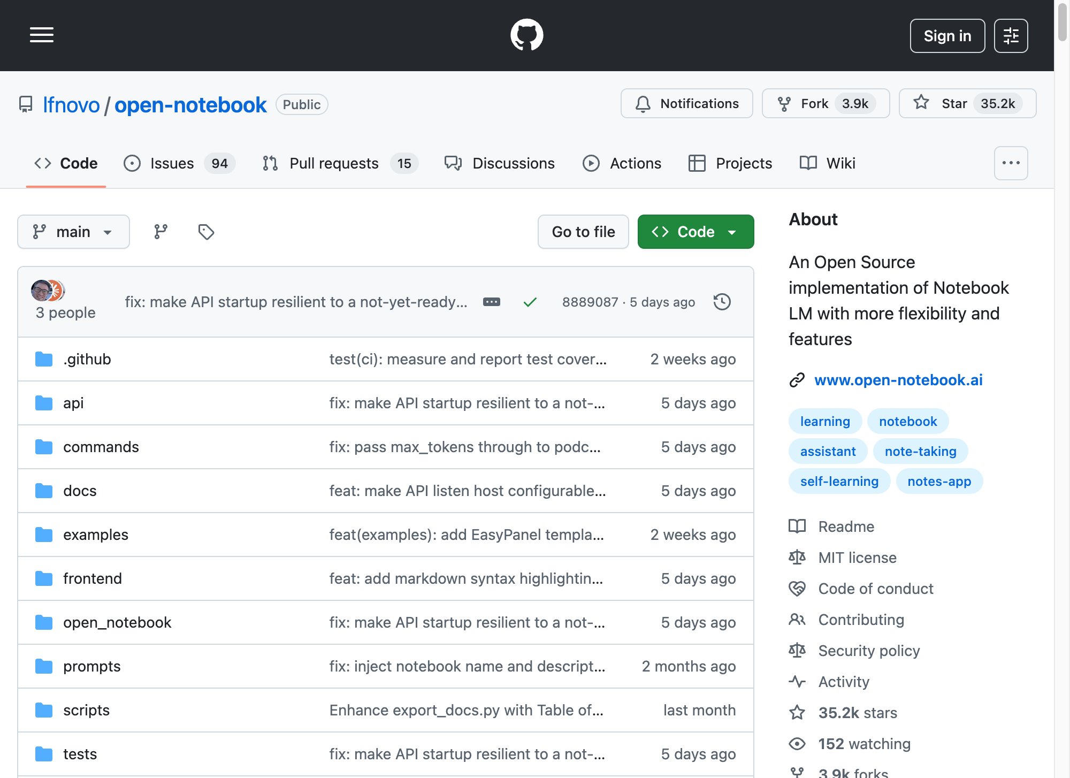Select the self-learning topic tag
Viewport: 1070px width, 778px height.
839,482
